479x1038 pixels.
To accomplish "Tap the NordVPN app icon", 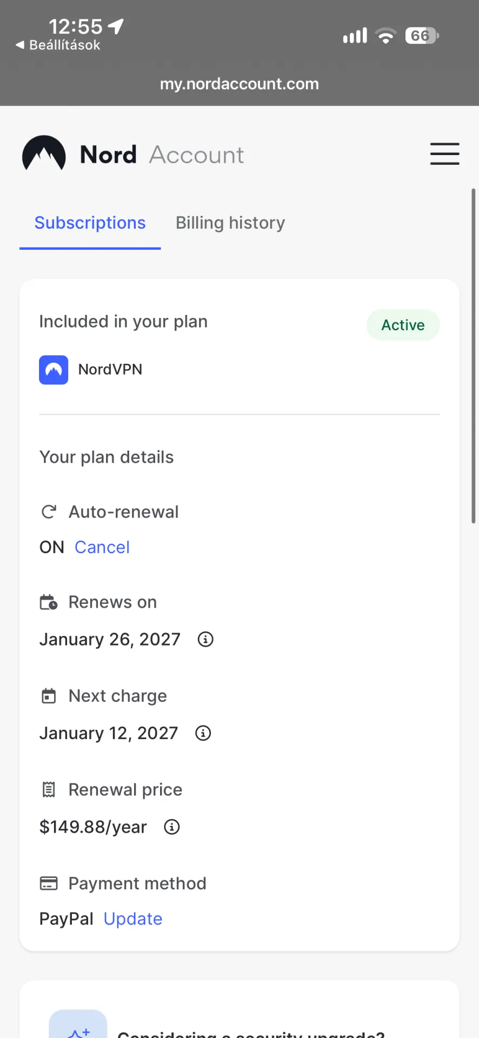I will pyautogui.click(x=54, y=370).
